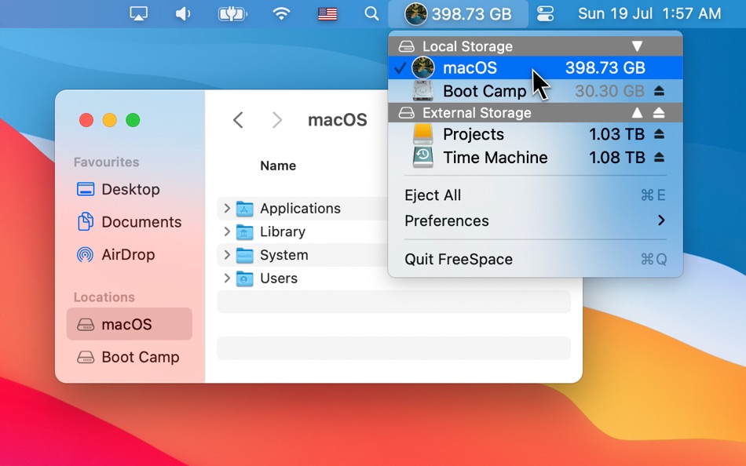The height and width of the screenshot is (466, 746).
Task: Select the Applications row in Finder list
Action: (x=302, y=208)
